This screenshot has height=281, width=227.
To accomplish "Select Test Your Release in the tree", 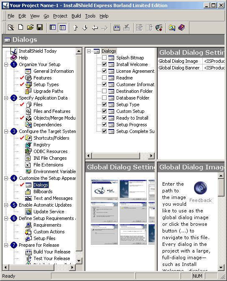I will (x=52, y=258).
